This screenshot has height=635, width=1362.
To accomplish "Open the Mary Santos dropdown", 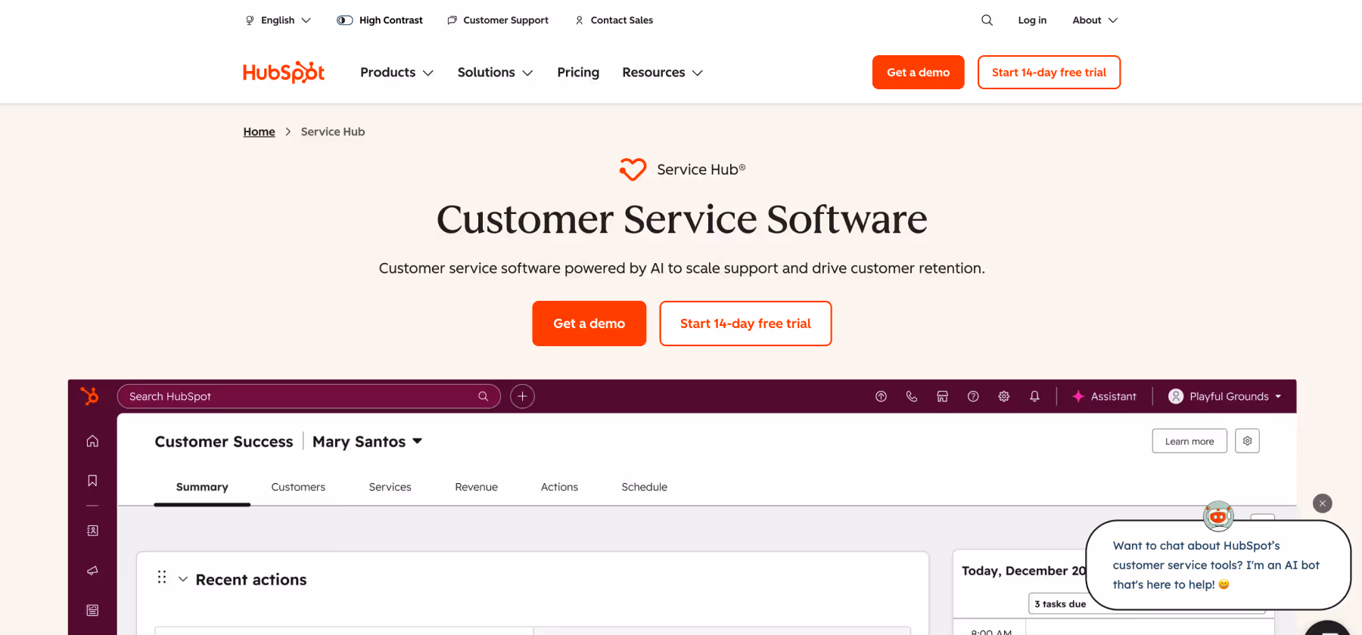I will [367, 441].
